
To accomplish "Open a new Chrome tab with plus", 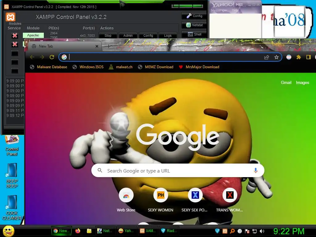I will (x=108, y=46).
